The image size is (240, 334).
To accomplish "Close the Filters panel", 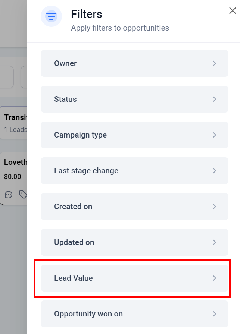I will point(233,11).
